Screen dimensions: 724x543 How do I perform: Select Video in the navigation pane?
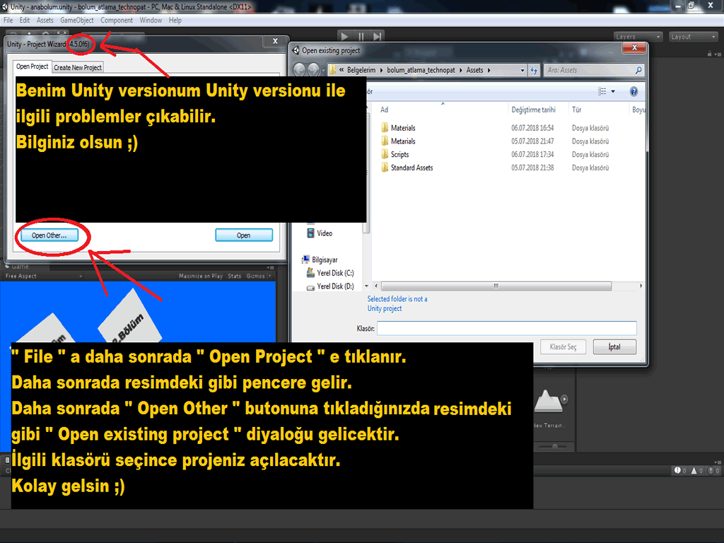click(x=324, y=233)
